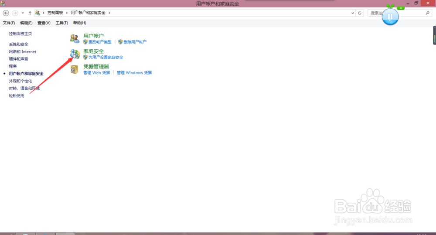Image resolution: width=436 pixels, height=235 pixels.
Task: Open the 工具(T) menu
Action: tap(62, 23)
